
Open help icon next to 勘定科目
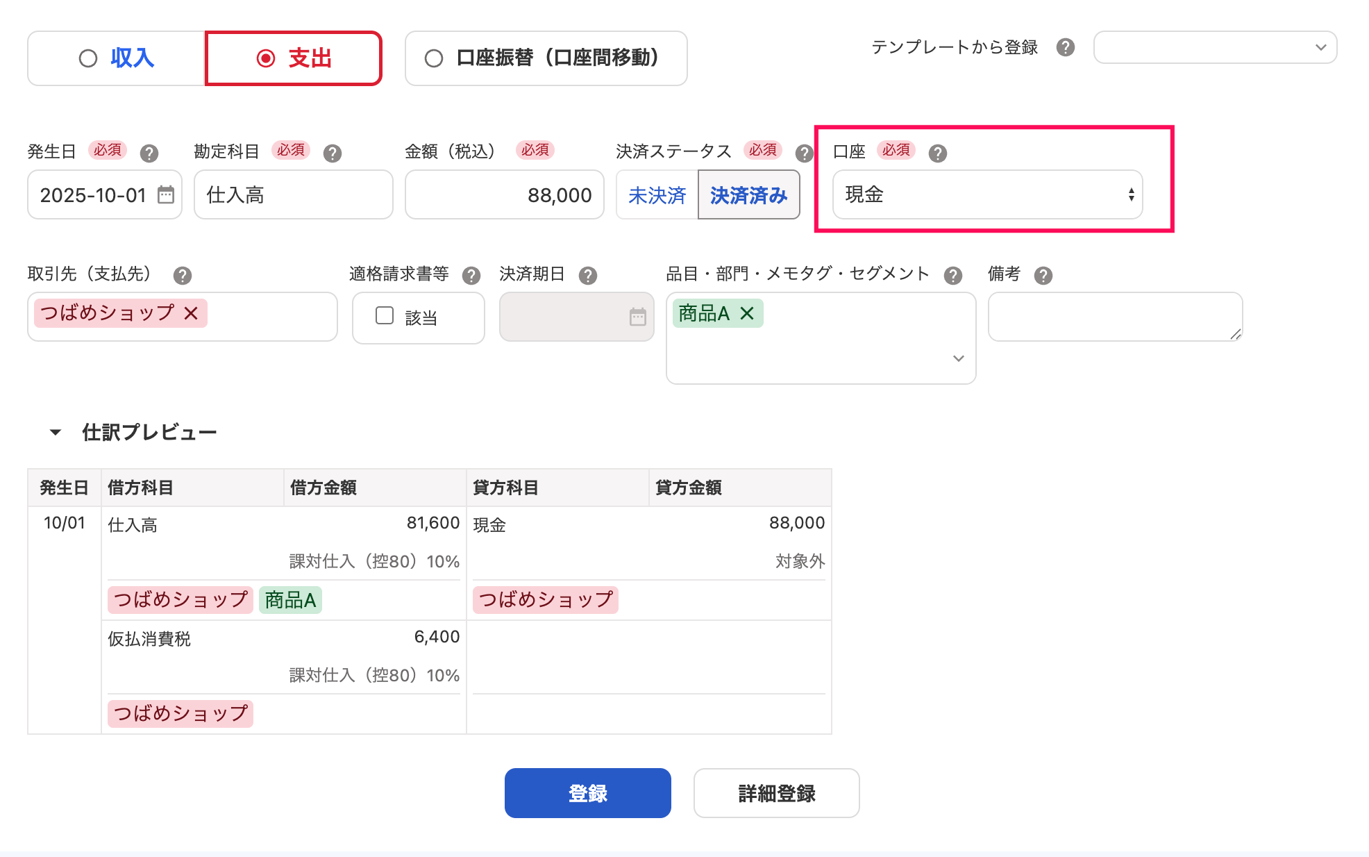coord(333,153)
